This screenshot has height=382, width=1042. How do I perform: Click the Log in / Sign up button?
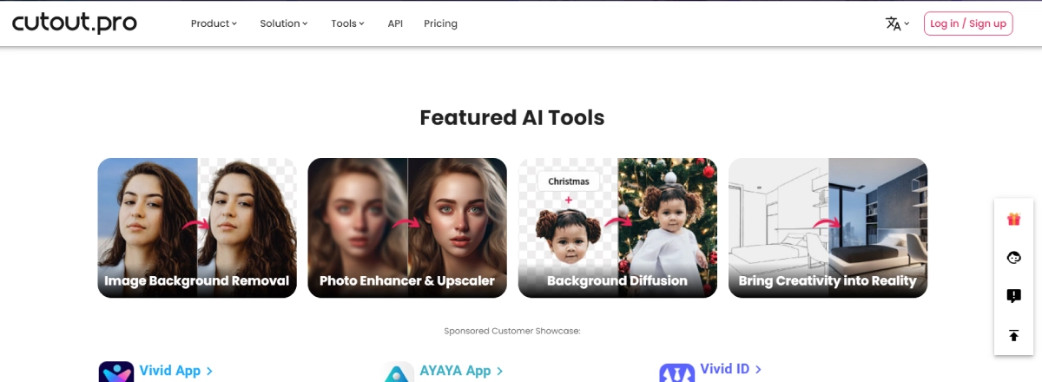[968, 24]
